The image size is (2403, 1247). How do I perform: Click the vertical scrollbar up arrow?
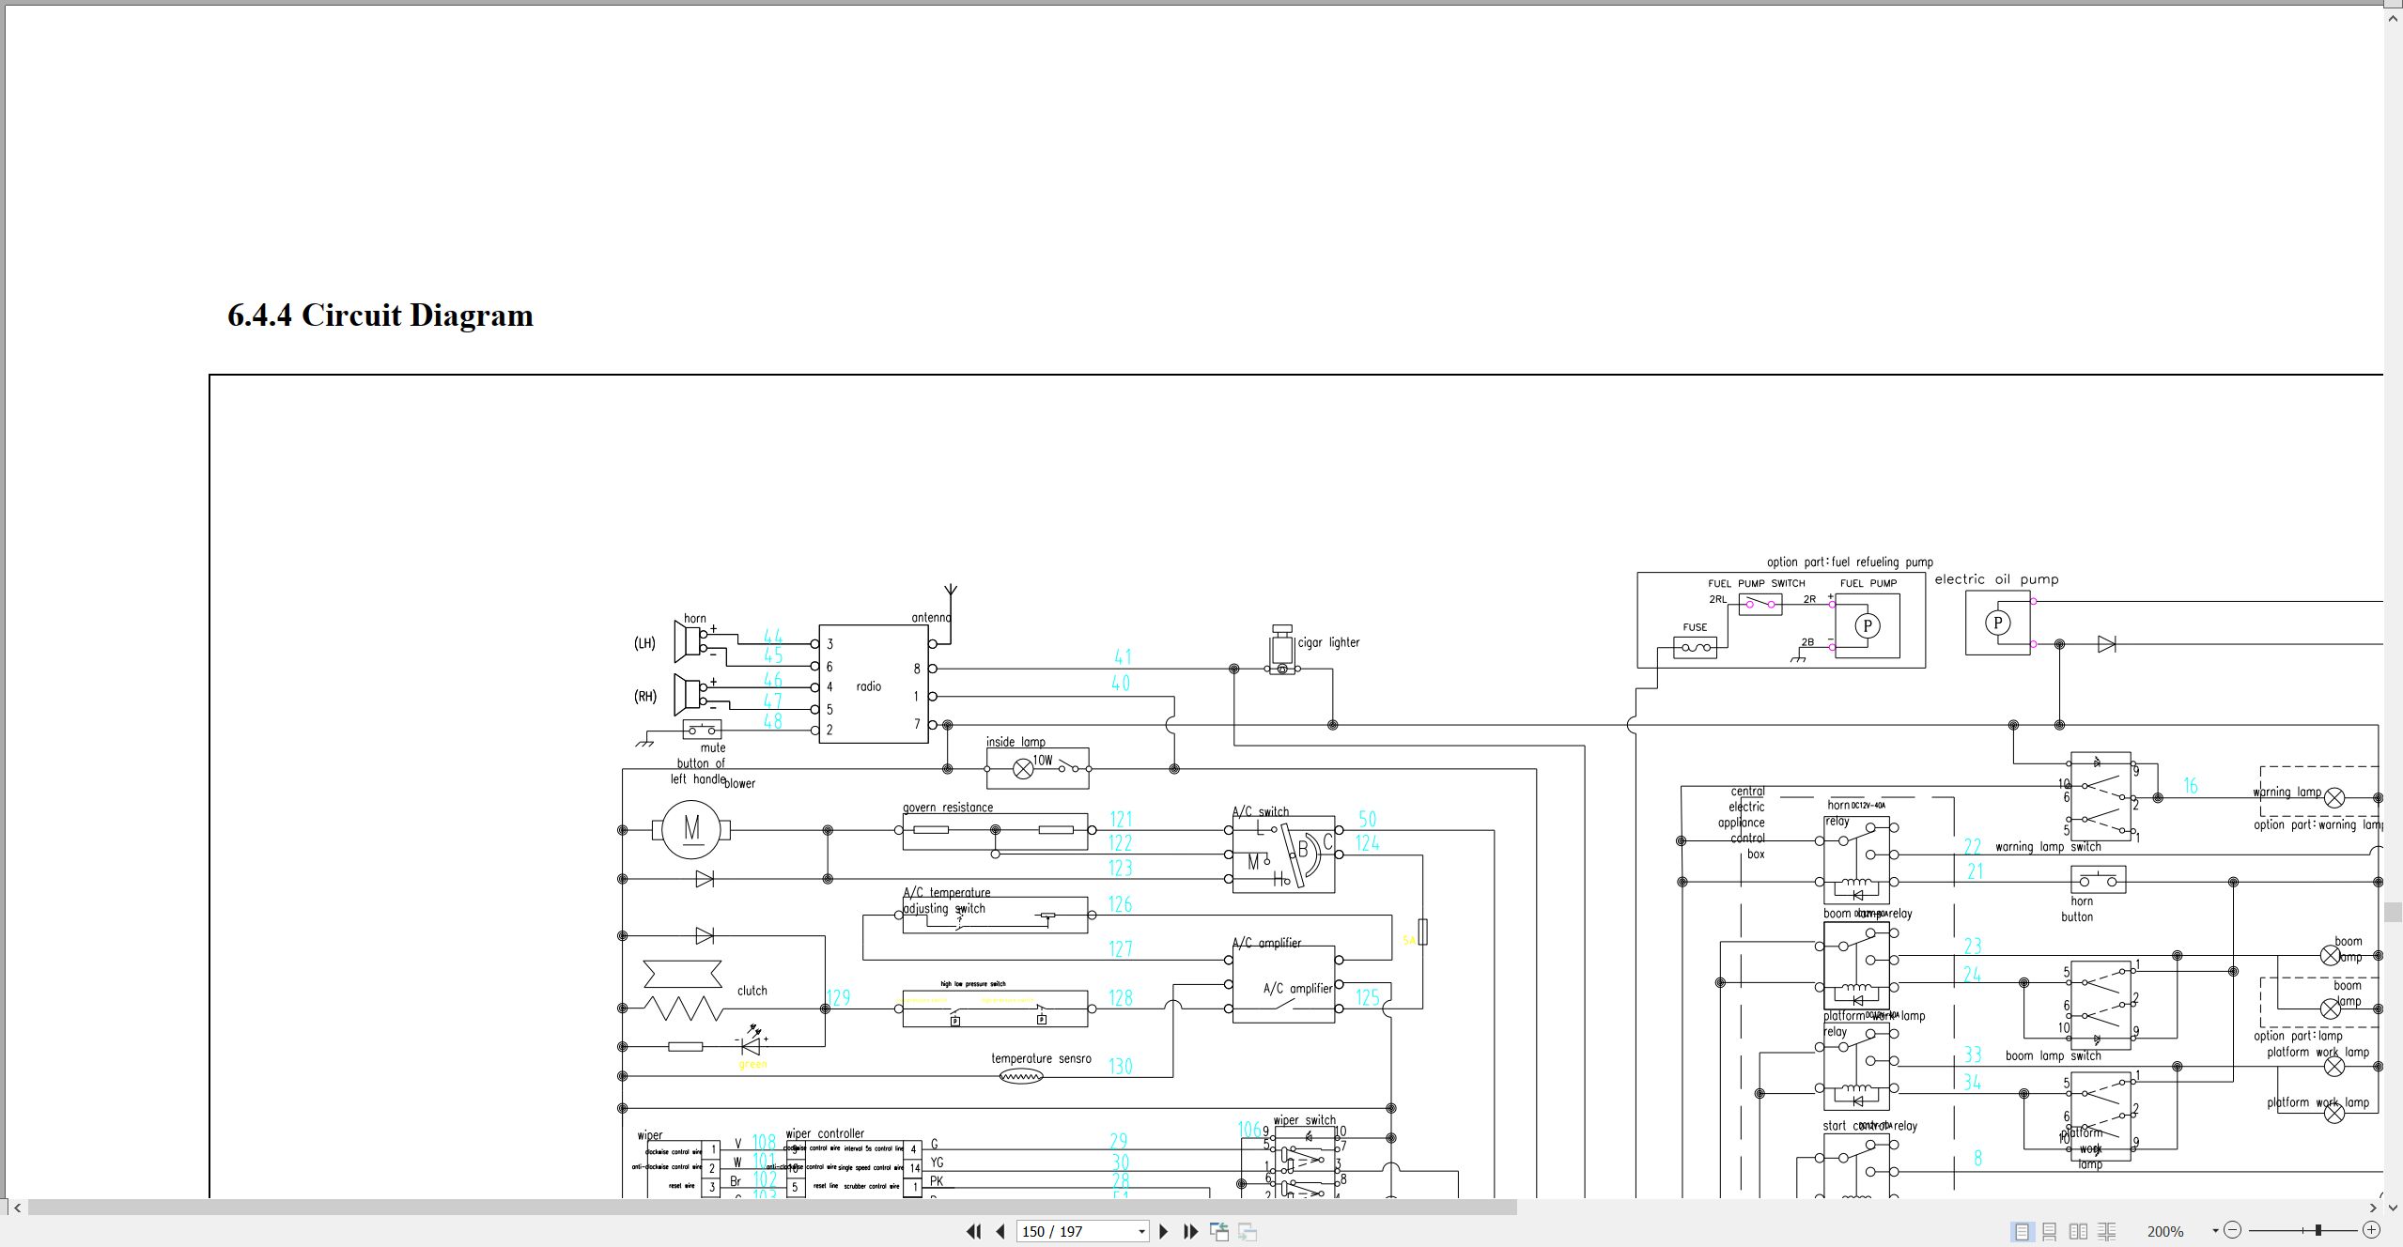tap(2394, 17)
